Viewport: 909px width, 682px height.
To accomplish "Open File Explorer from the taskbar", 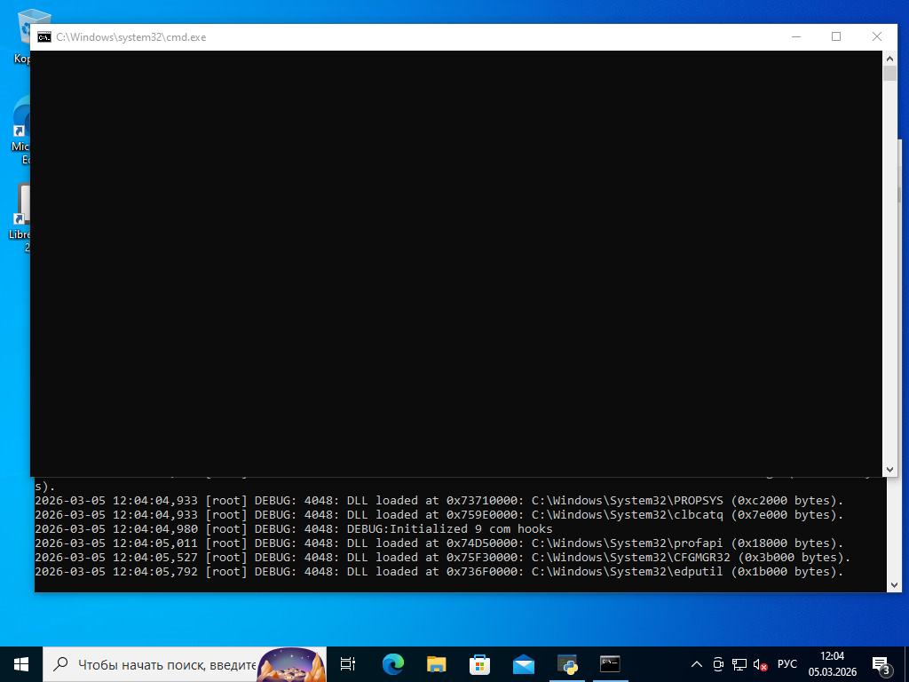I will (x=436, y=663).
